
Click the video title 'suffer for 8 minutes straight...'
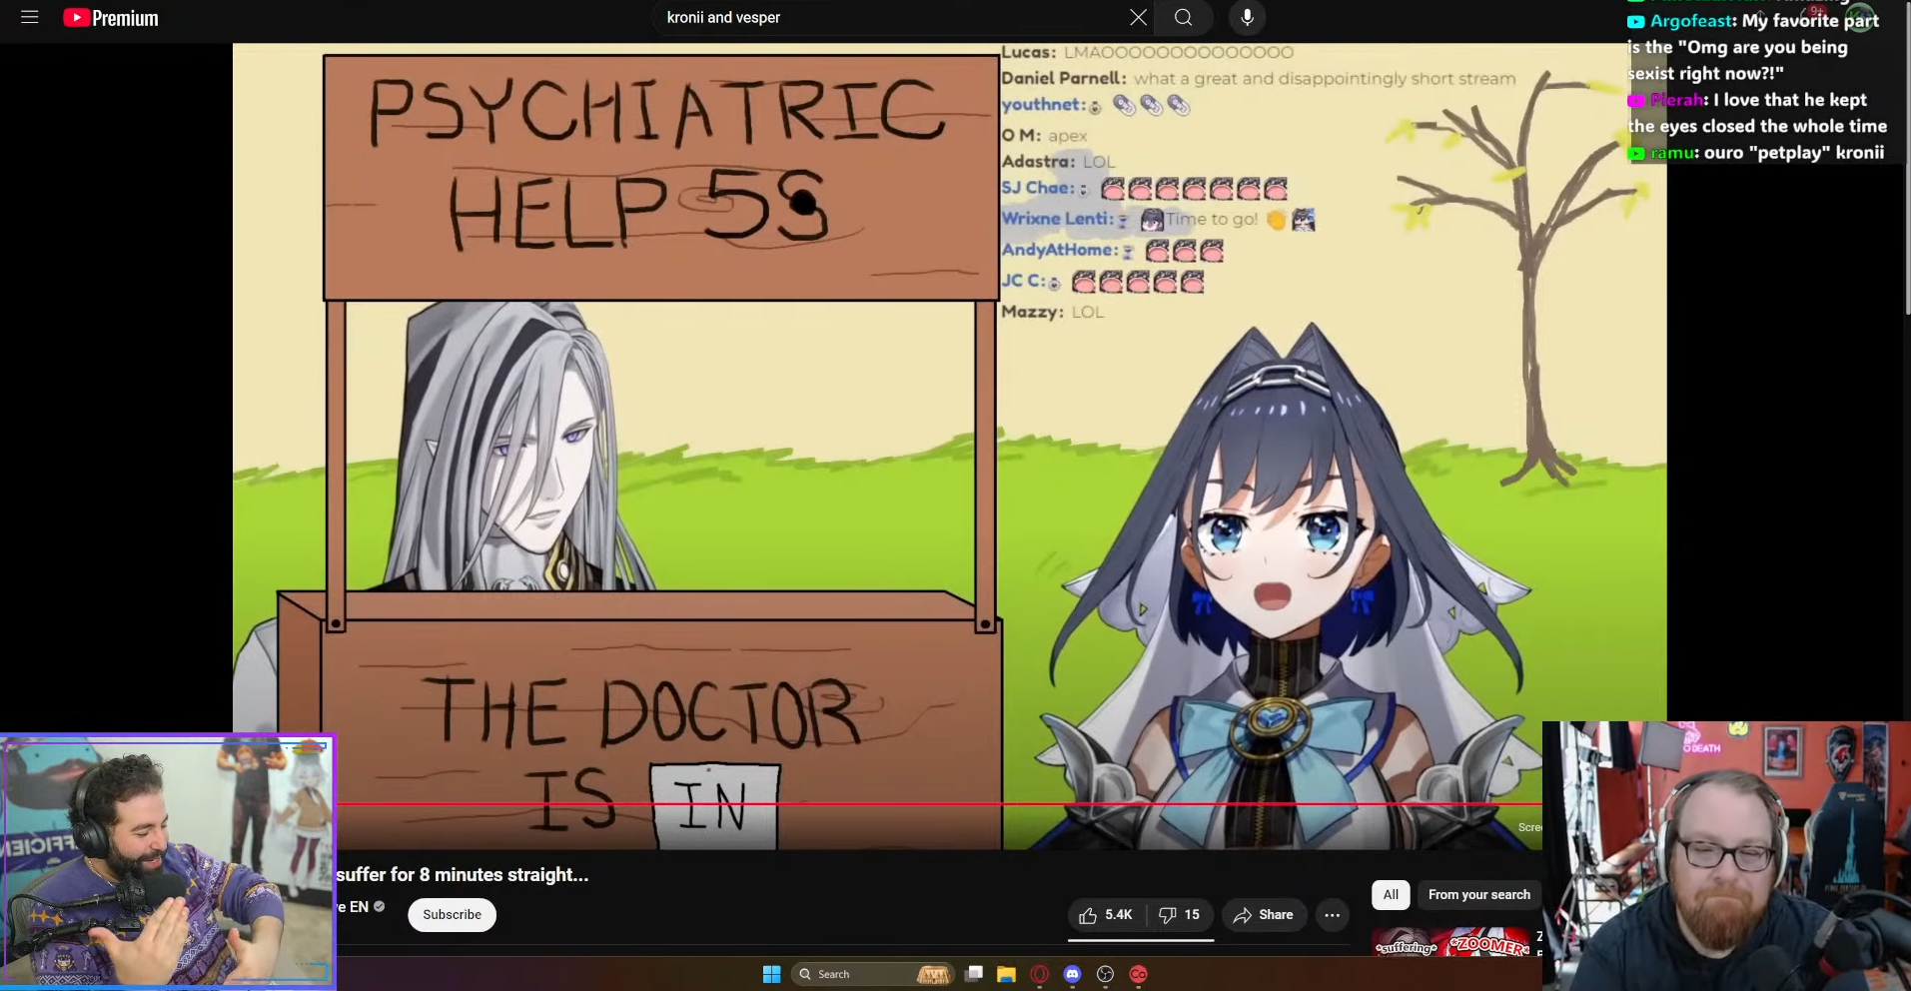[x=463, y=875]
